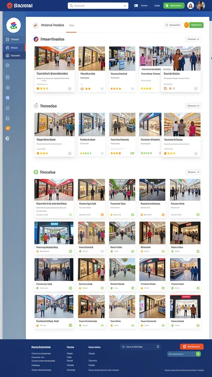Expand the dropdown beside the third section heading

193,172
